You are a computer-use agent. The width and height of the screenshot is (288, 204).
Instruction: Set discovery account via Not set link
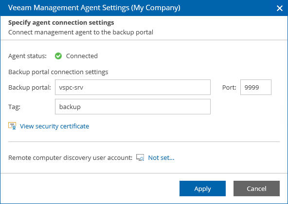161,157
